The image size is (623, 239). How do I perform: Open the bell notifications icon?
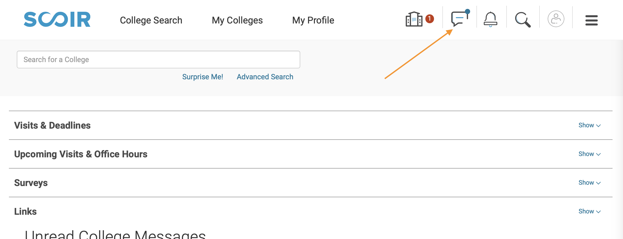click(x=490, y=19)
